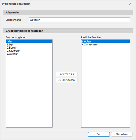Click the Entfernen >> button

point(67,74)
